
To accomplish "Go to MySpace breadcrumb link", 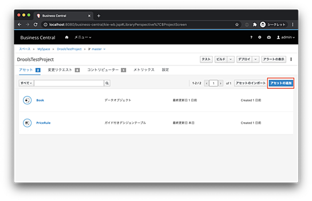I will pyautogui.click(x=44, y=49).
